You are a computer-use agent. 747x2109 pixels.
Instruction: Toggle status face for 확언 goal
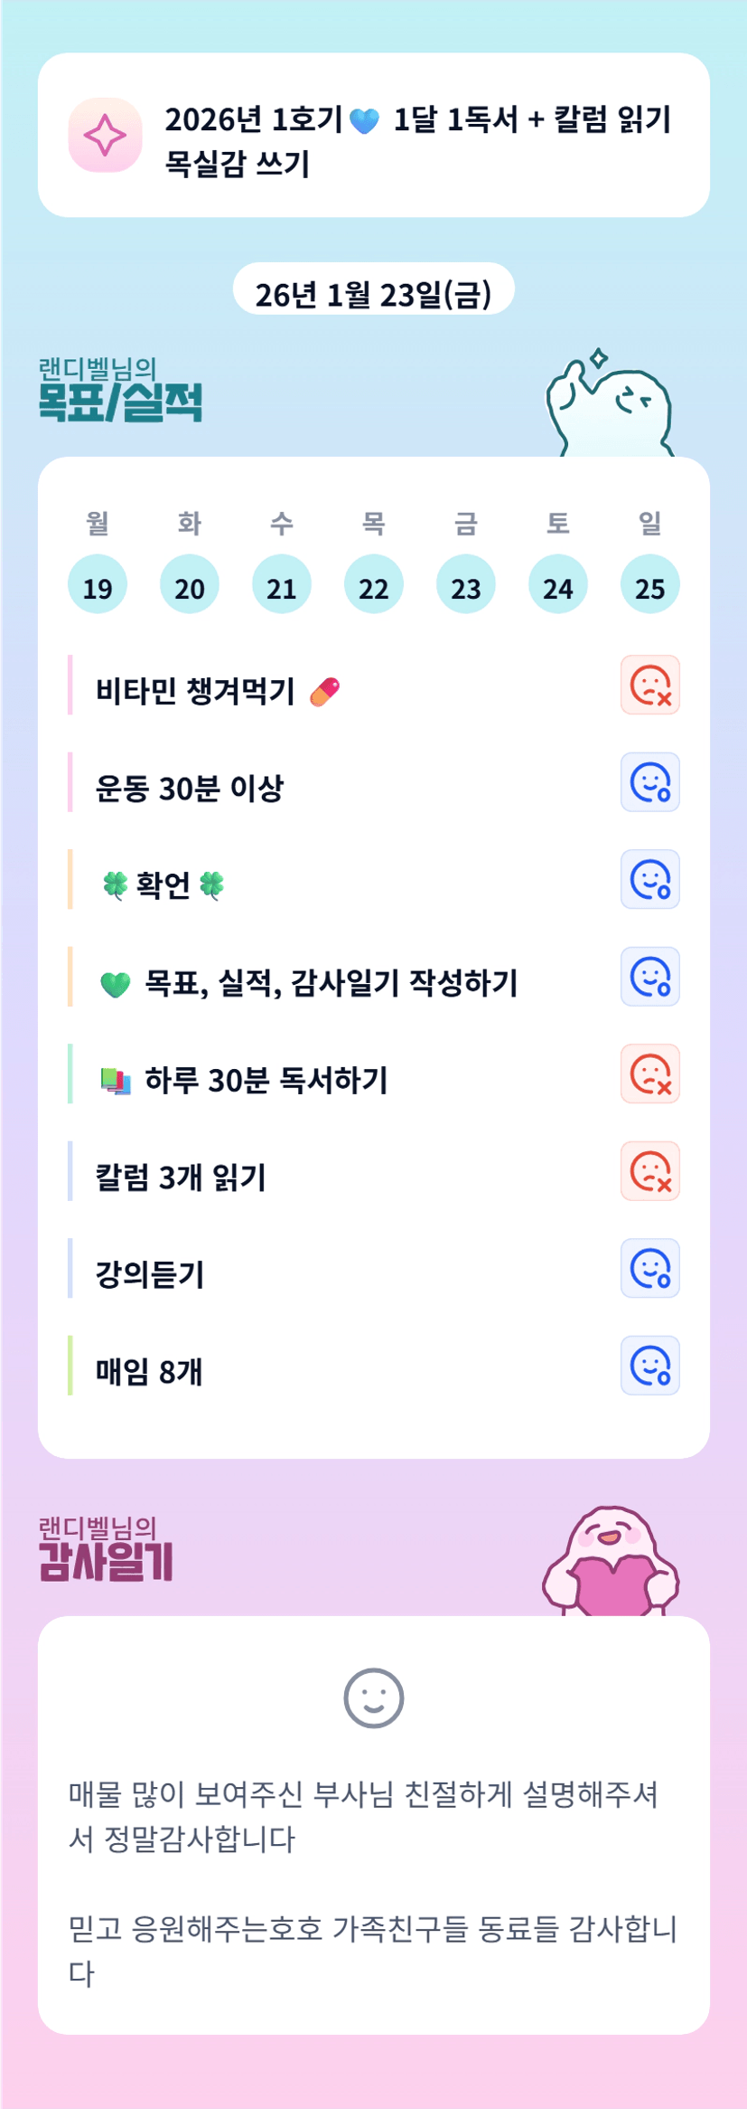coord(649,879)
